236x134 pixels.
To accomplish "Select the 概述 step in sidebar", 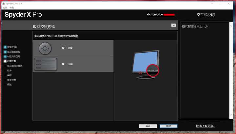I will coord(9,84).
